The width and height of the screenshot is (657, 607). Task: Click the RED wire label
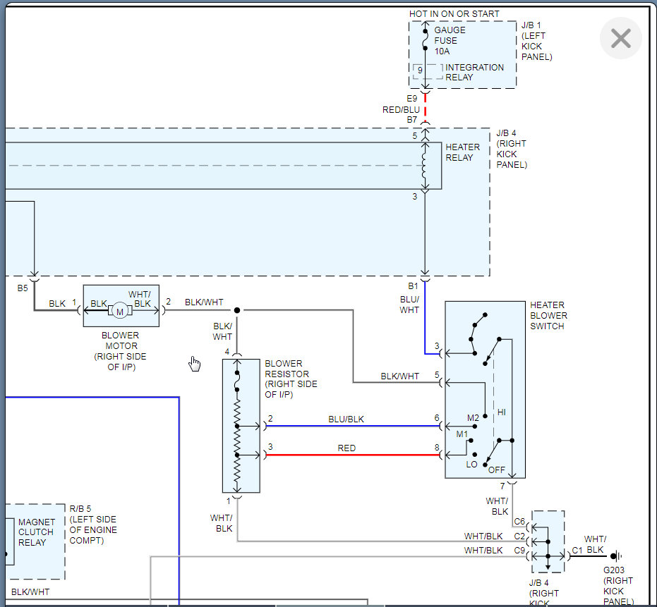[x=346, y=448]
